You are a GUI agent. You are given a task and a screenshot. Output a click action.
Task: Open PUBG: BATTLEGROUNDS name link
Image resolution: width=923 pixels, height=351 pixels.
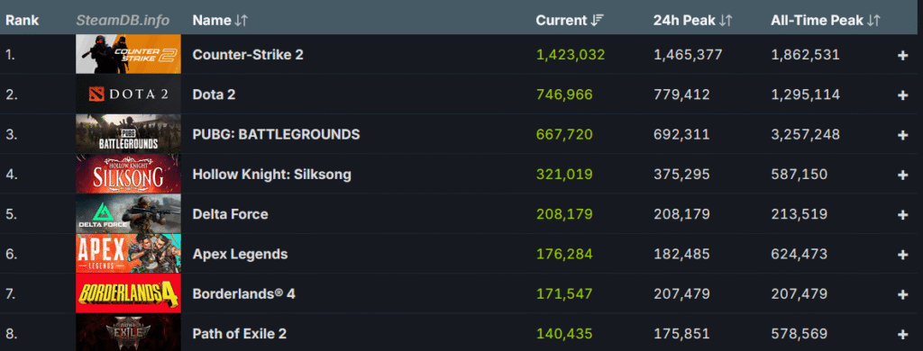click(x=276, y=135)
